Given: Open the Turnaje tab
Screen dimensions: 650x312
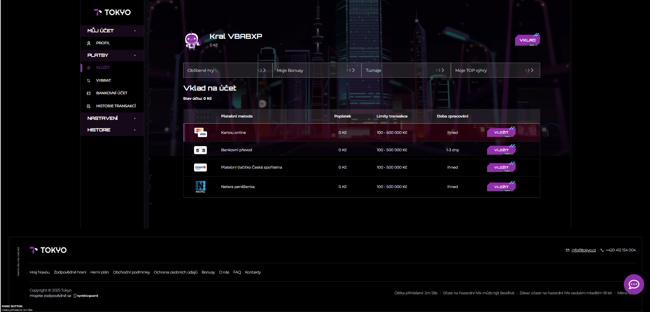Looking at the screenshot, I should [x=406, y=70].
